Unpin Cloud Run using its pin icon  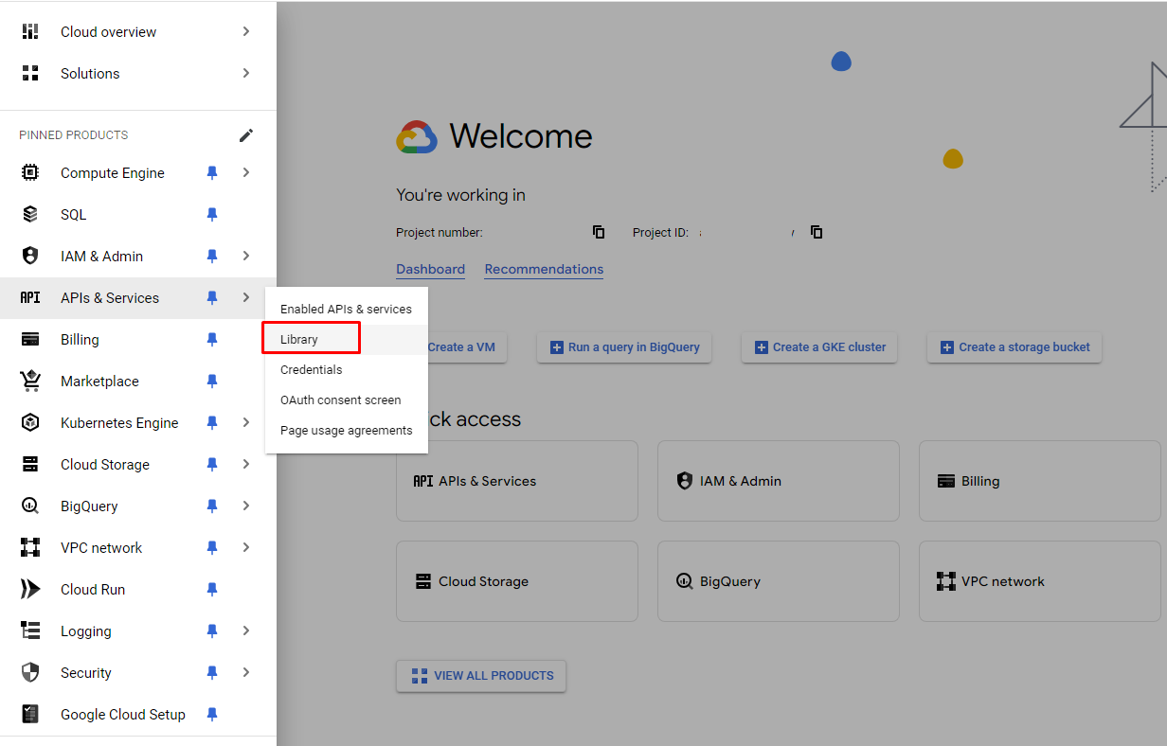(212, 589)
